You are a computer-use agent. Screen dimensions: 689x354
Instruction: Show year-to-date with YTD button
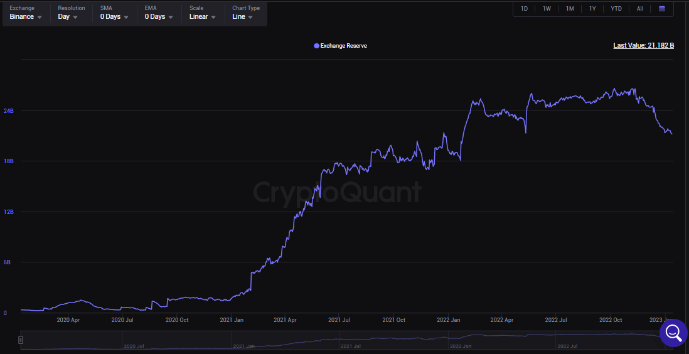click(616, 9)
